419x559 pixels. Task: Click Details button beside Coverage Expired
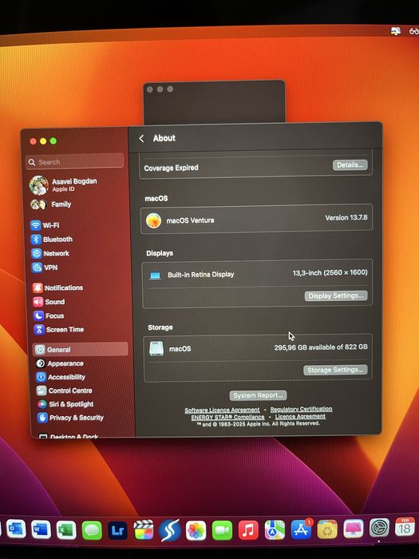click(350, 165)
